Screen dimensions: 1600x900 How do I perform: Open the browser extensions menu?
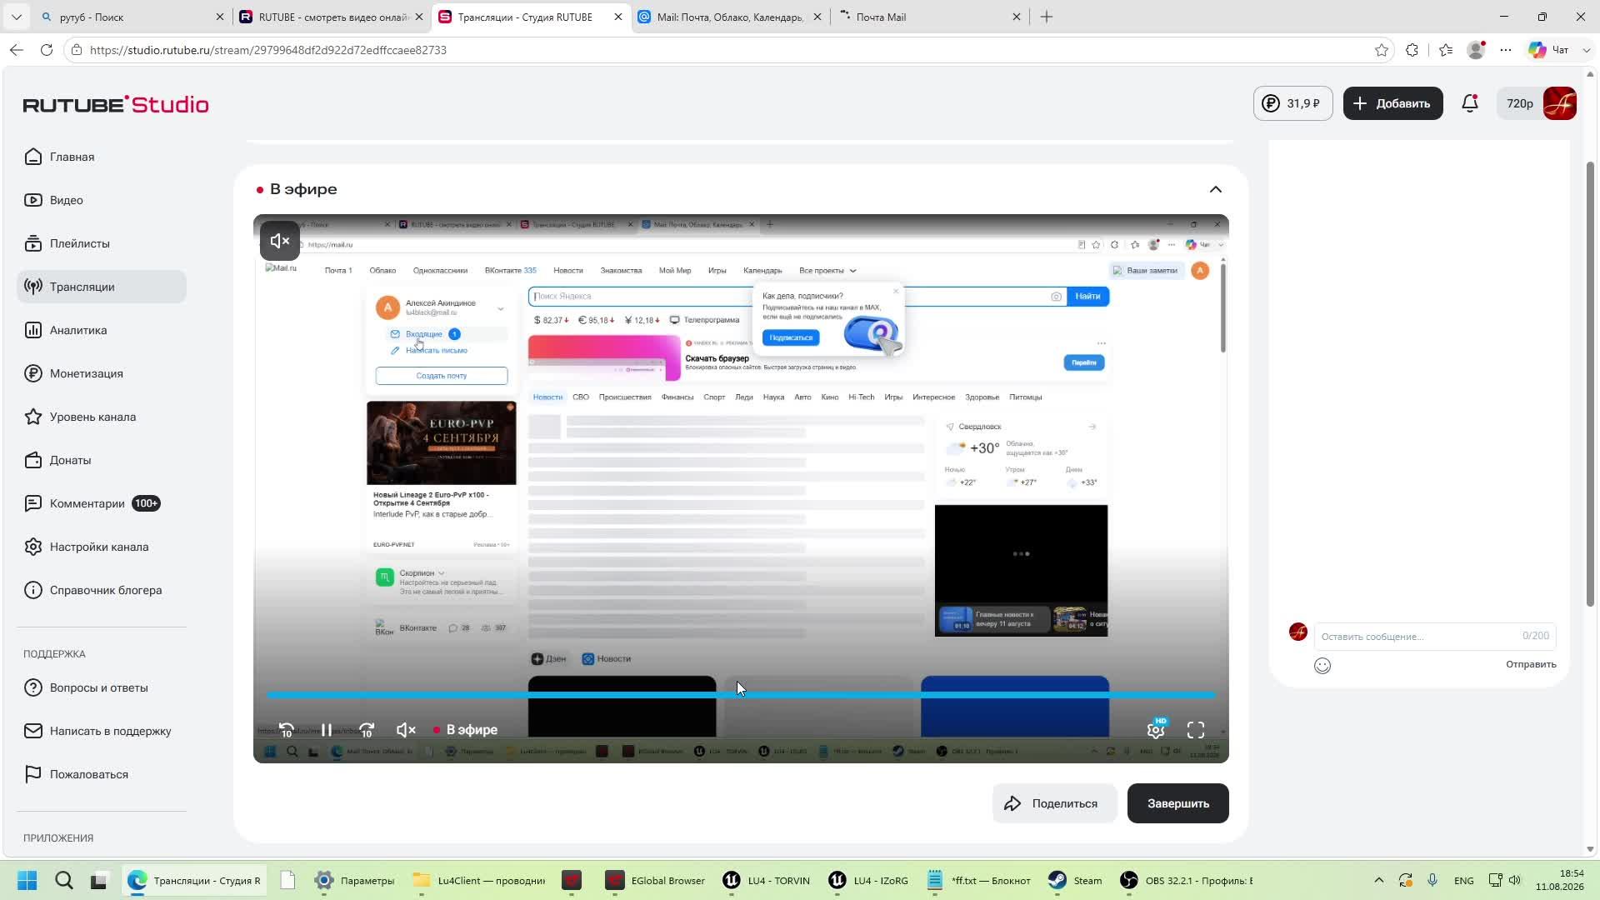pos(1412,50)
